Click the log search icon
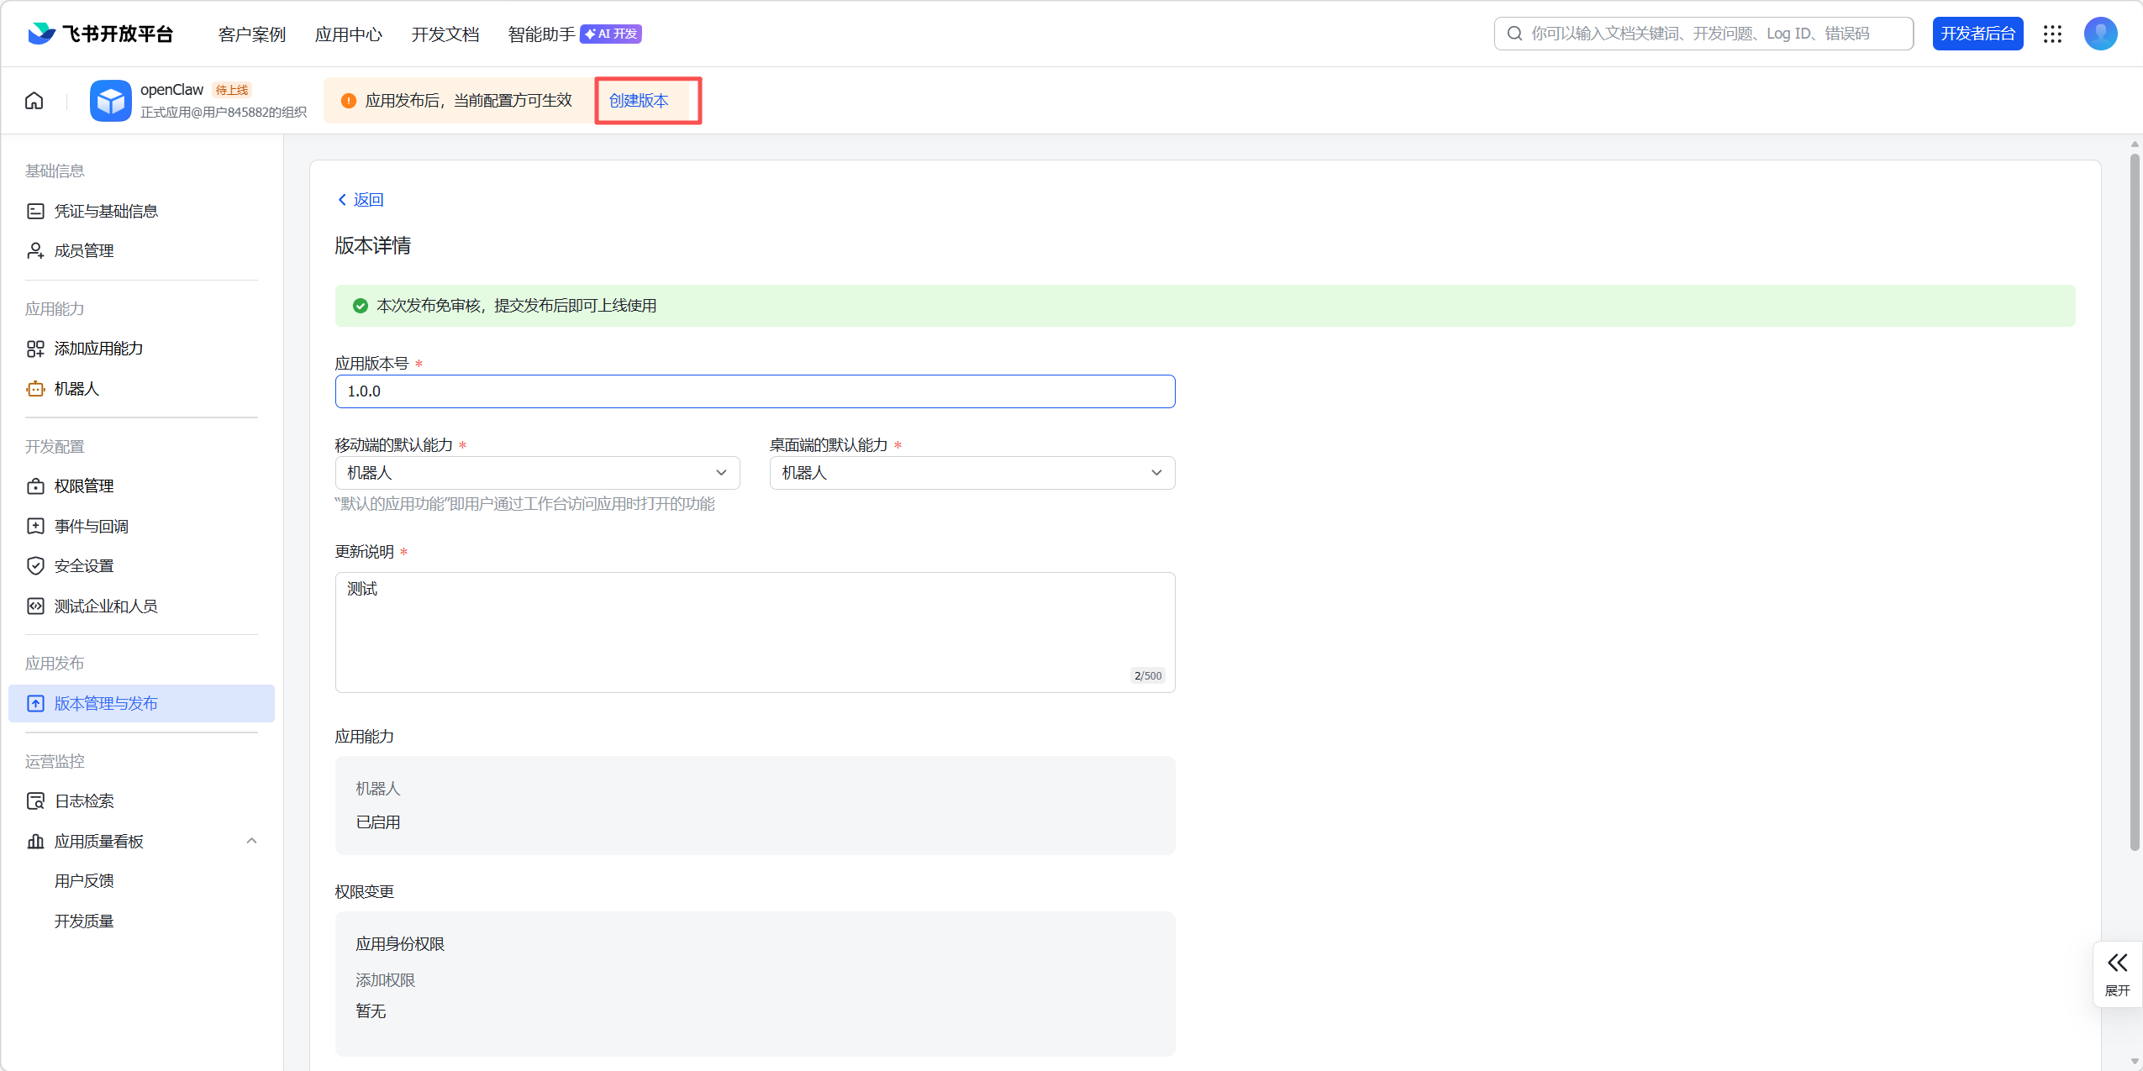This screenshot has height=1071, width=2143. tap(35, 801)
